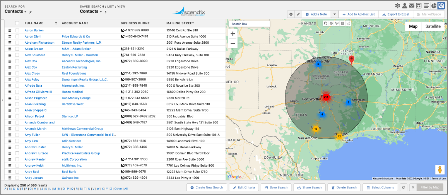Select the hand pan tool on map
This screenshot has width=448, height=195.
point(326,24)
